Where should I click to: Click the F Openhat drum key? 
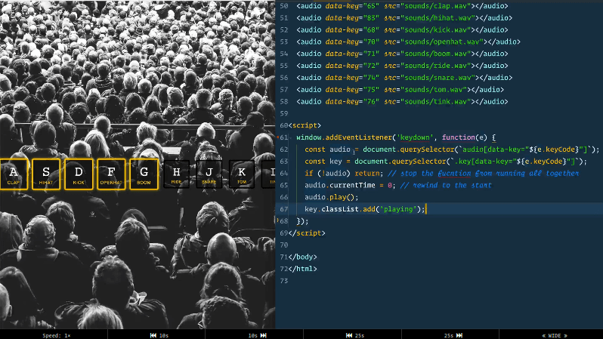(x=111, y=174)
